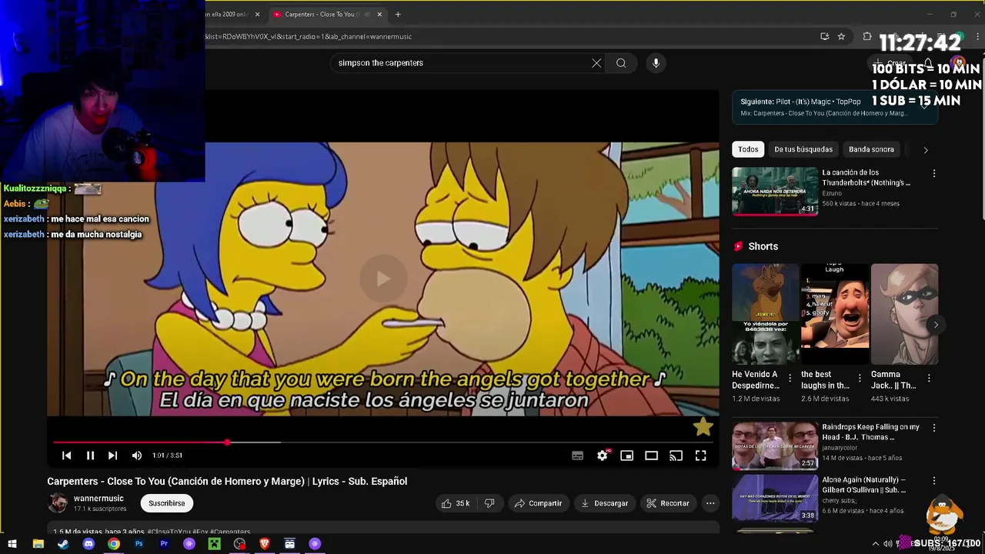Open 'Alone Again (Naturally)' video thumbnail

775,498
